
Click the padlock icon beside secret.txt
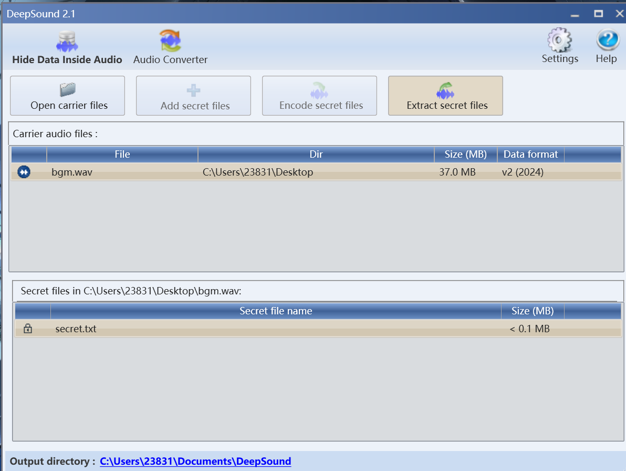tap(27, 329)
